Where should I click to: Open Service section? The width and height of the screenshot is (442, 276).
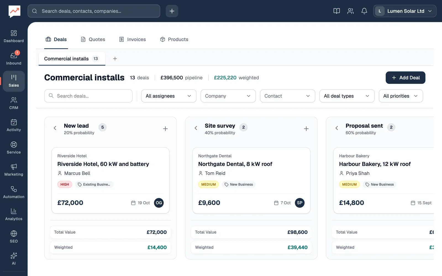coord(14,148)
